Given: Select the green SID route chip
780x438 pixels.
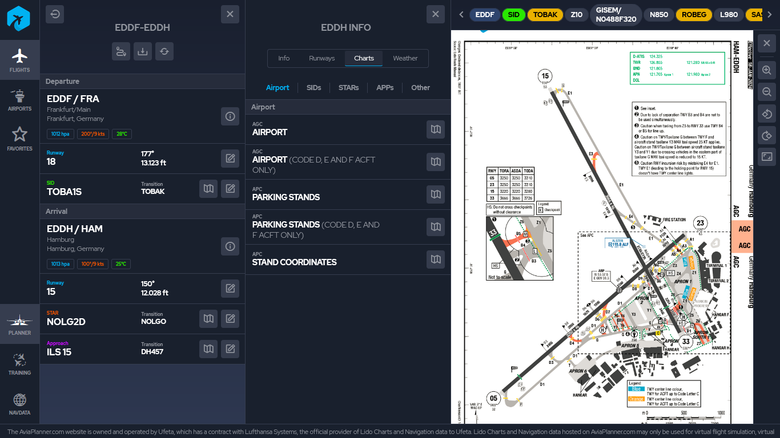Looking at the screenshot, I should tap(513, 15).
